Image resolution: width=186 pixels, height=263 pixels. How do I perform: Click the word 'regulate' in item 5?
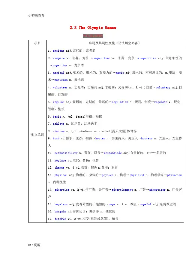coord(160,102)
